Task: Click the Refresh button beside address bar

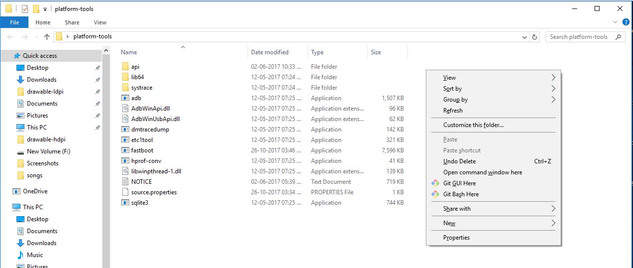Action: pos(535,37)
